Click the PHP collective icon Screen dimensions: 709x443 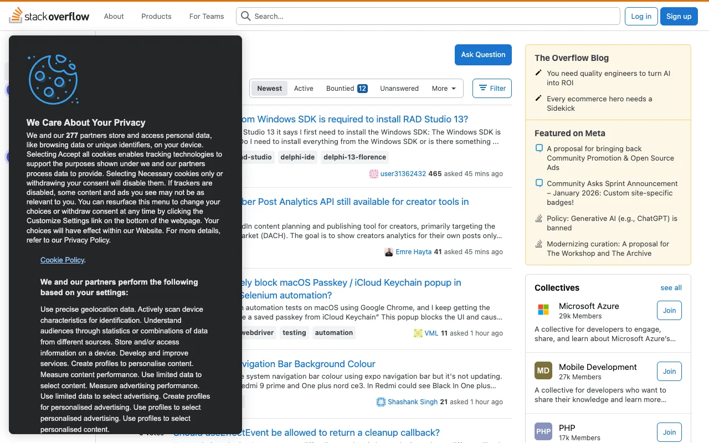pos(543,431)
